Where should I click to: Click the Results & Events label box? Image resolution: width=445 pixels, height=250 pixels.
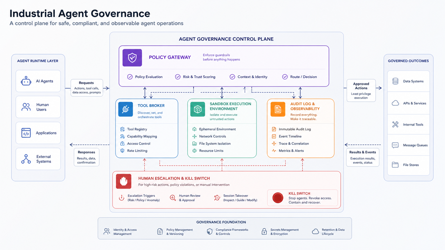click(363, 157)
